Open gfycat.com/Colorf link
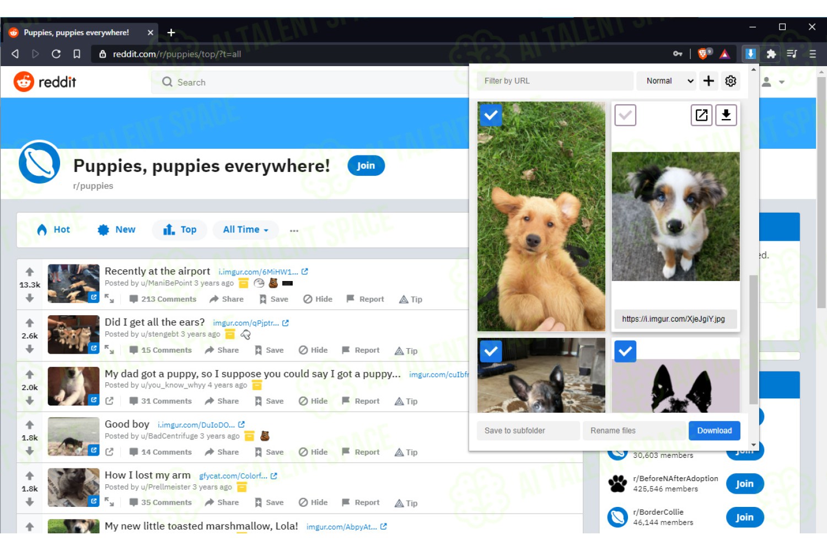The height and width of the screenshot is (551, 827). pos(238,476)
